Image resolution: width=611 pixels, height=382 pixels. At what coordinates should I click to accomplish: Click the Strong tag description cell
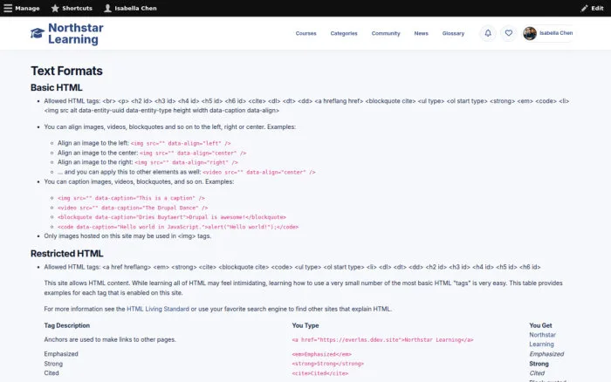pos(53,364)
